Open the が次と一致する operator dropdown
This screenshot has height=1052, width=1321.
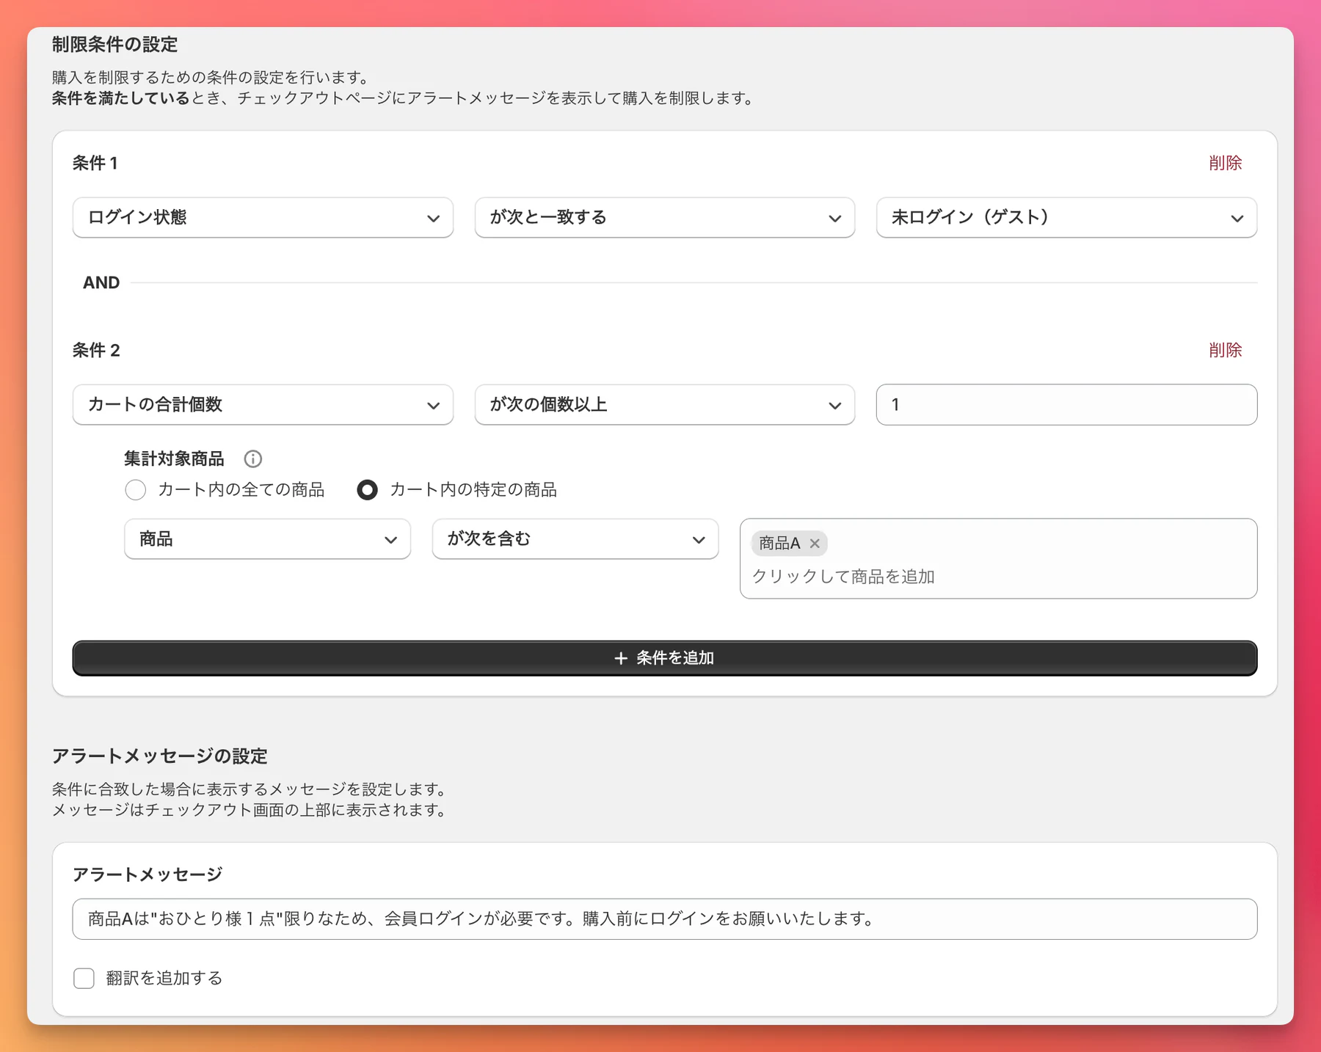[665, 217]
